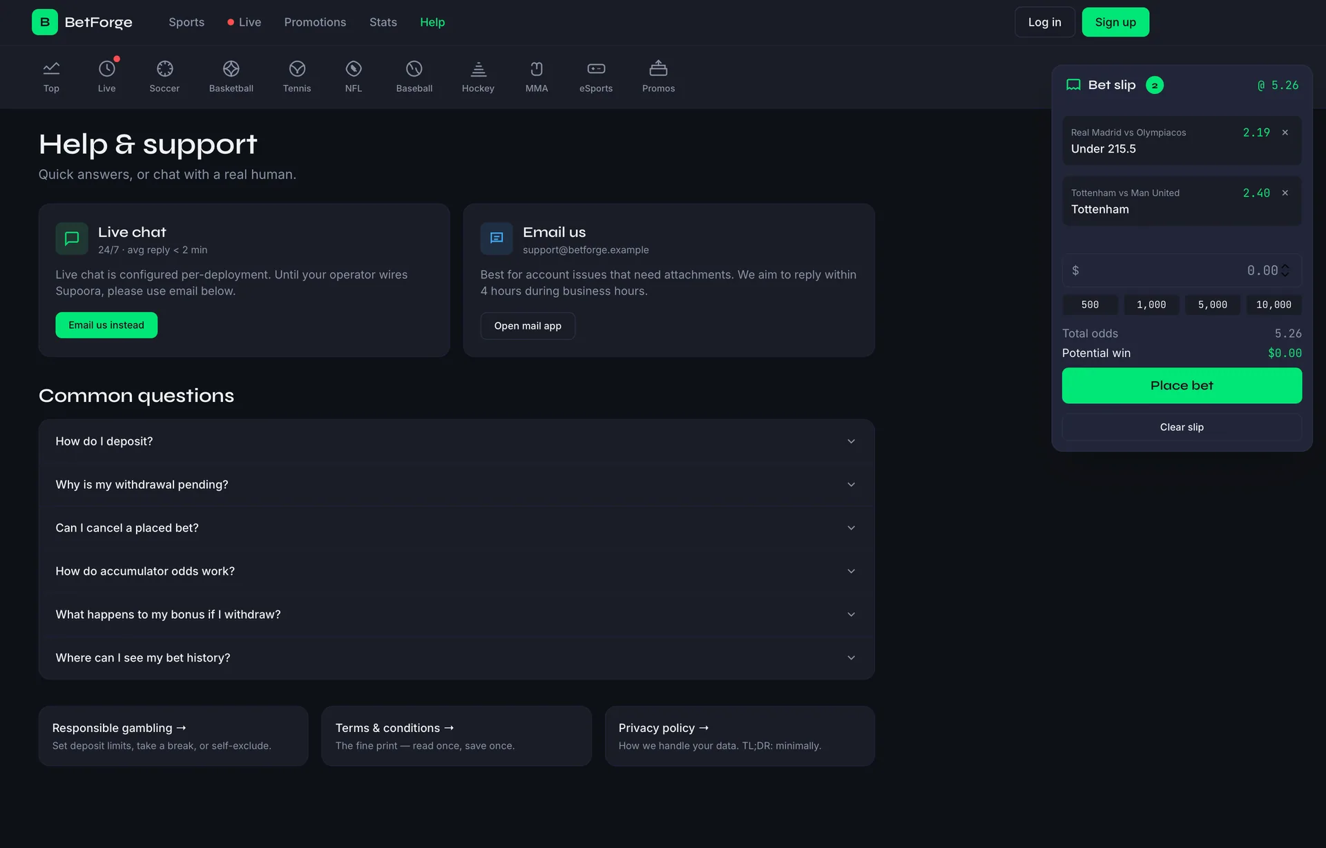Select the Baseball category icon
Viewport: 1326px width, 848px height.
tap(414, 68)
